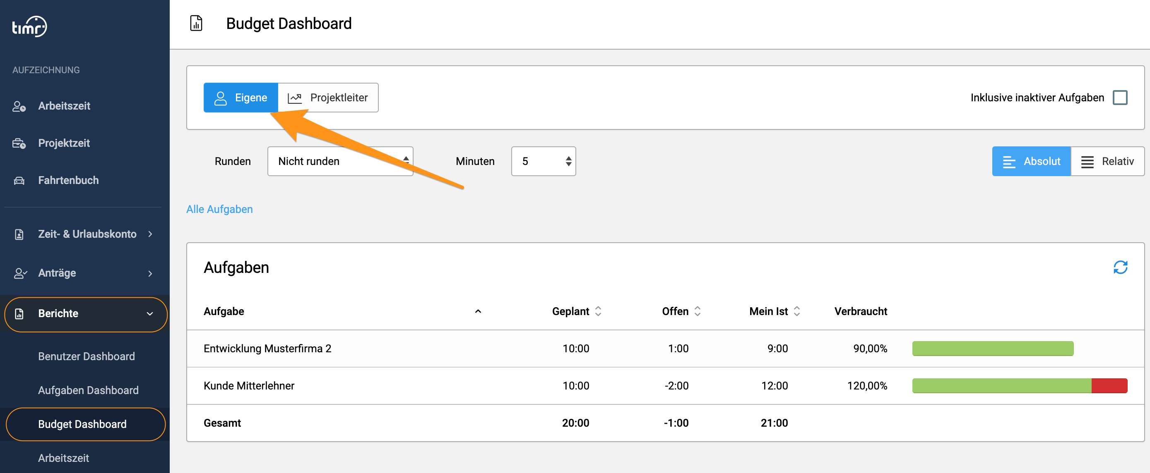This screenshot has height=473, width=1150.
Task: Sort by Aufgabe column arrow
Action: [x=478, y=311]
